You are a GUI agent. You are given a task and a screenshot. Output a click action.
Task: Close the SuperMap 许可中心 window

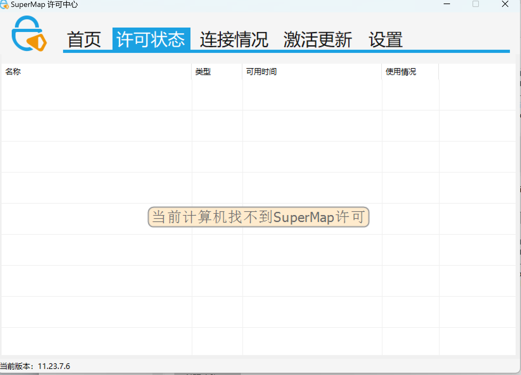pos(505,4)
